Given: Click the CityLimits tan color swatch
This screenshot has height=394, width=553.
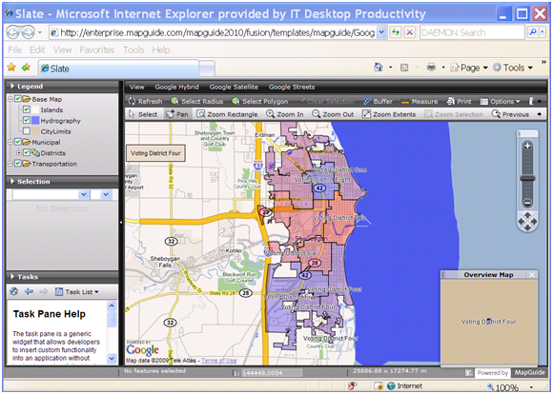Looking at the screenshot, I should click(x=35, y=131).
